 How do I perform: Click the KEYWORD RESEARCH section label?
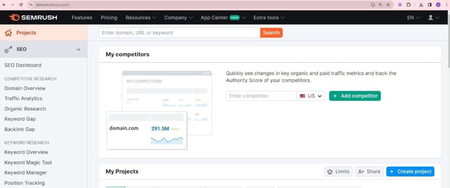coord(27,142)
